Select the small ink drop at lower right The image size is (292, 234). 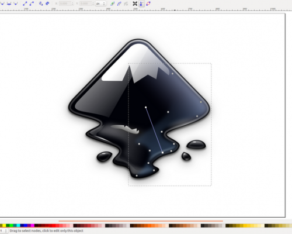(x=186, y=156)
